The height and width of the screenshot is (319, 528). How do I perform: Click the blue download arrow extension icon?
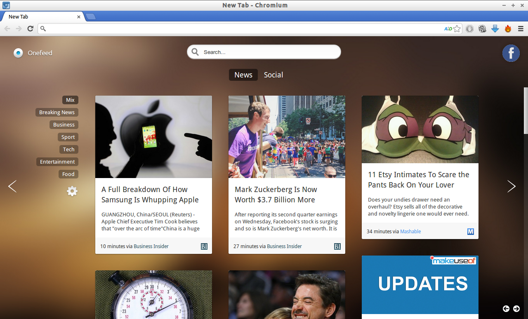click(x=495, y=29)
